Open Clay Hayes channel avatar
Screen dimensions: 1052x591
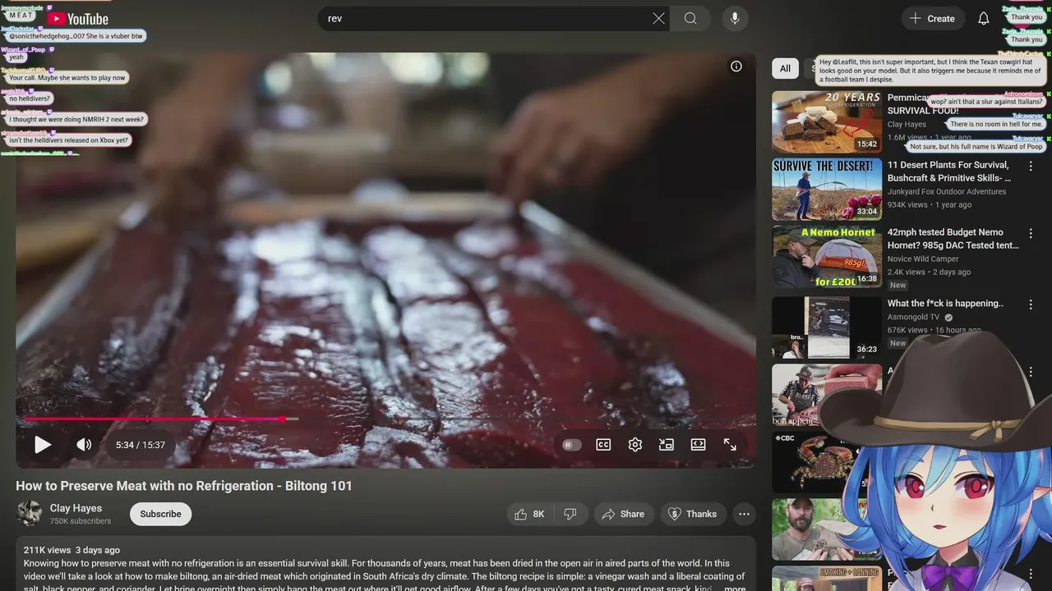[x=30, y=514]
